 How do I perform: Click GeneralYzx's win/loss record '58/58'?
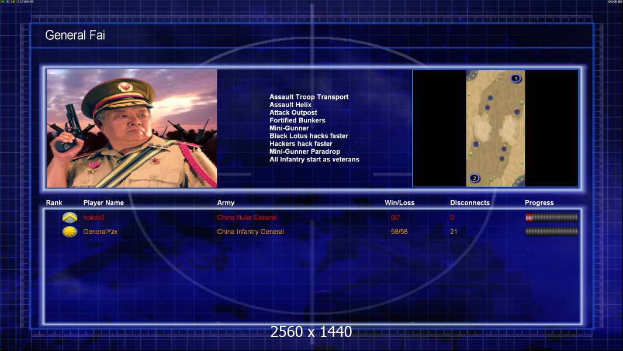click(x=399, y=231)
